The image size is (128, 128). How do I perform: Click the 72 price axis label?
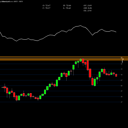[122, 75]
